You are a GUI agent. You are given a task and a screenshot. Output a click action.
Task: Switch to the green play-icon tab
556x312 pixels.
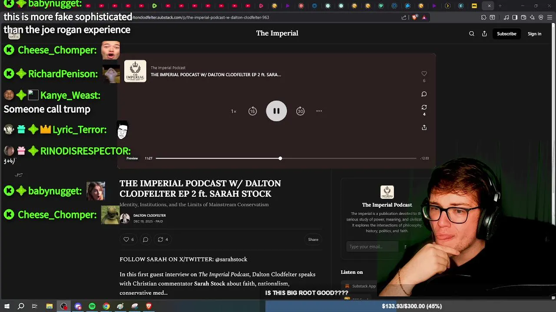155,6
